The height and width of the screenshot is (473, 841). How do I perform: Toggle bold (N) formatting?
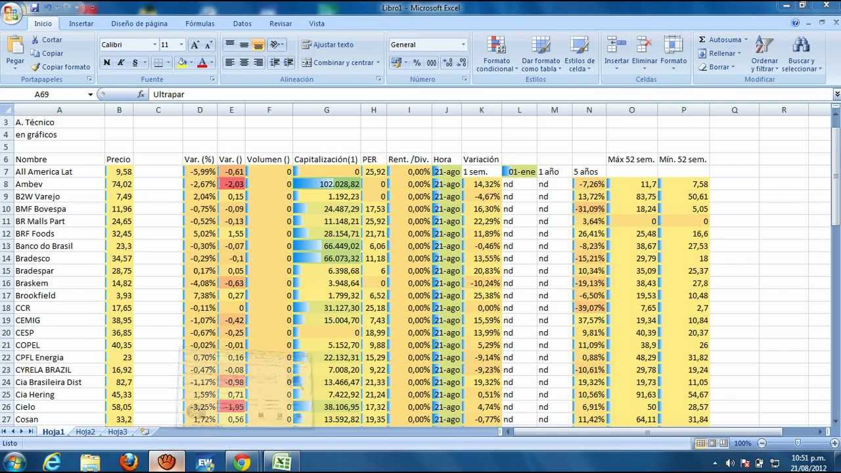(106, 62)
